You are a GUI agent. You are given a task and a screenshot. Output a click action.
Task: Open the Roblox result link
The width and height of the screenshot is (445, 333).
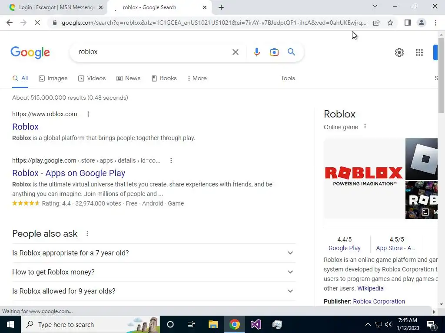click(25, 127)
